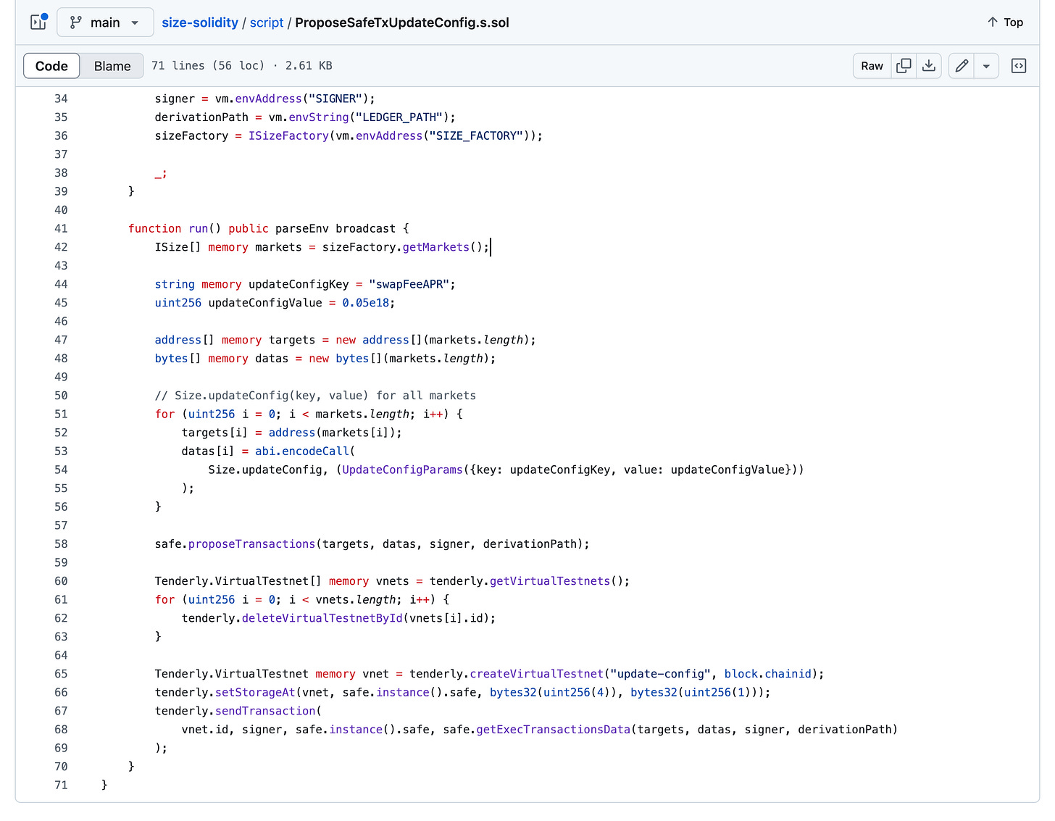Click 'createVirtualTestnet' on line 65

coord(537,674)
